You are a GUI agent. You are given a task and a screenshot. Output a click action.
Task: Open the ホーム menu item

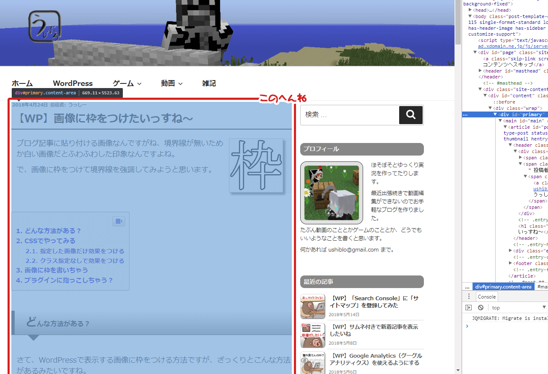(x=22, y=83)
